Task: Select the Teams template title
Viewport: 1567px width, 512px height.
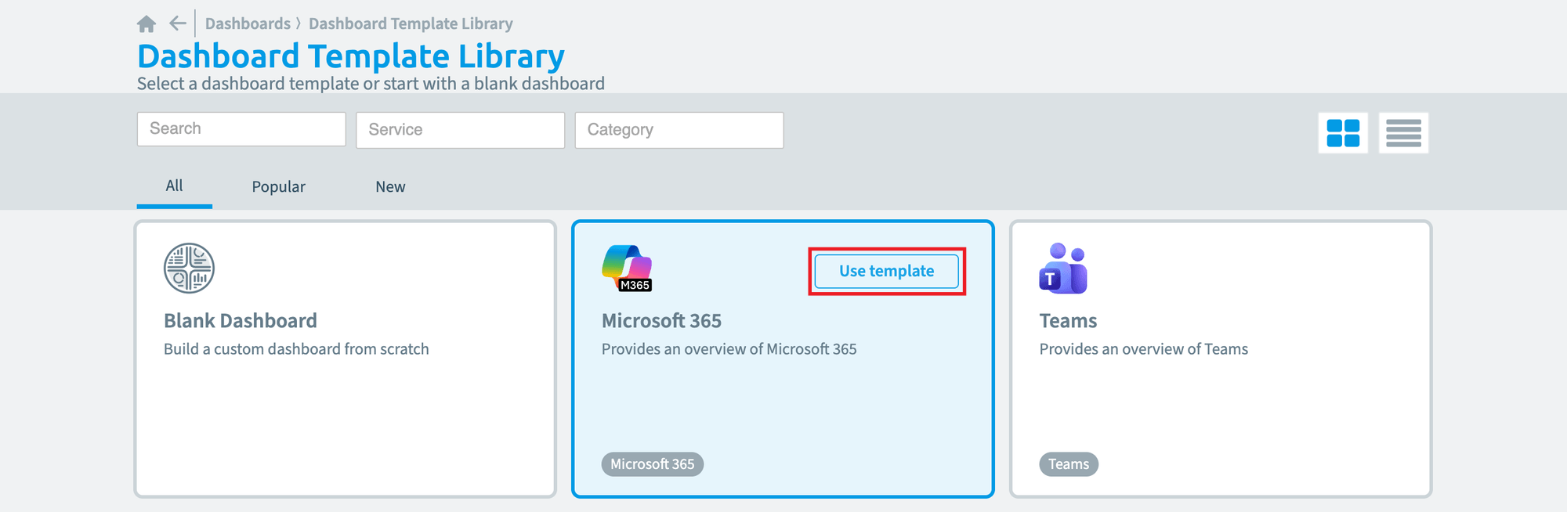Action: coord(1068,320)
